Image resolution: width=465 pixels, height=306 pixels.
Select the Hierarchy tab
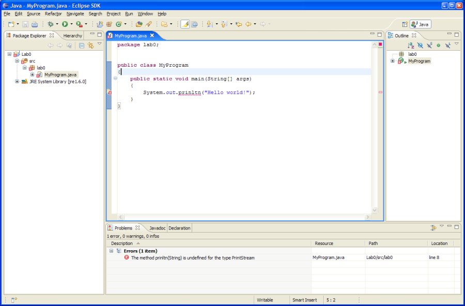pos(72,35)
